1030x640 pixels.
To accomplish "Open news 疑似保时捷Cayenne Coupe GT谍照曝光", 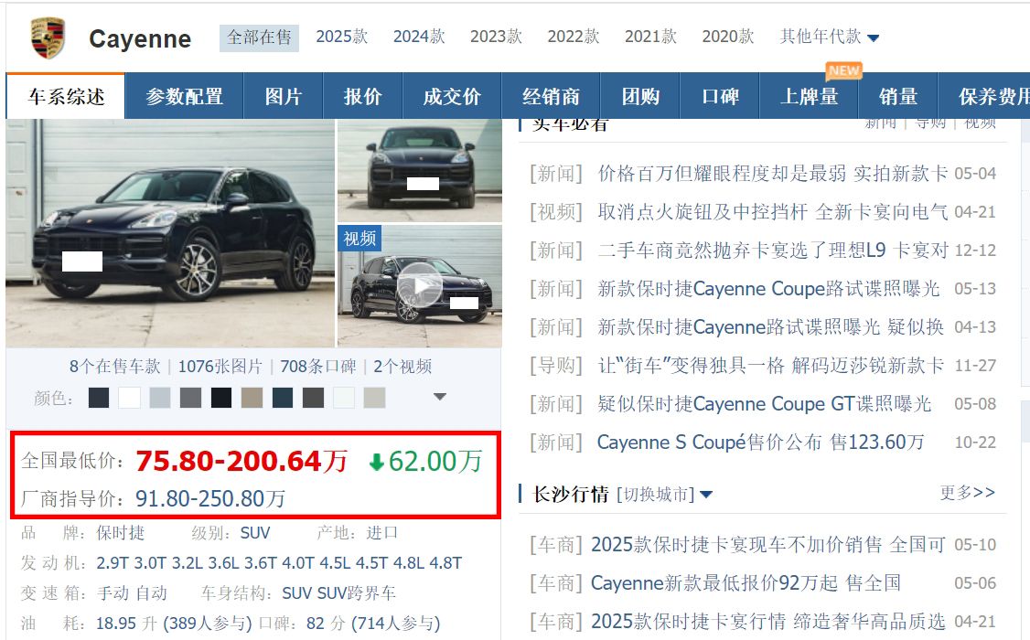I will pyautogui.click(x=764, y=404).
